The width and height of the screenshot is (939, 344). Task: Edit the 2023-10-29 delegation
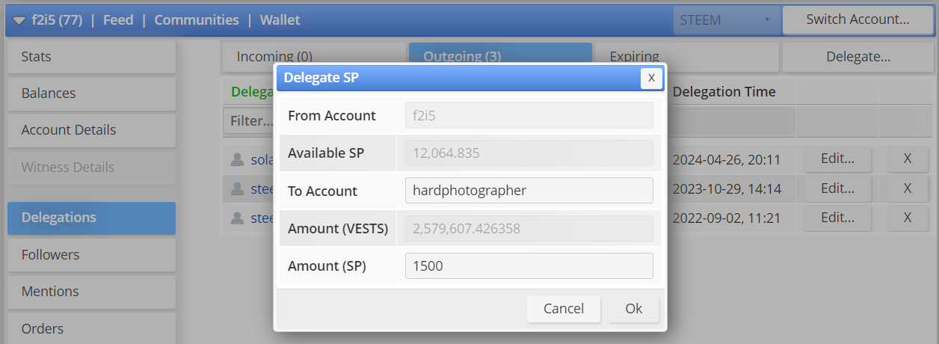pyautogui.click(x=837, y=188)
